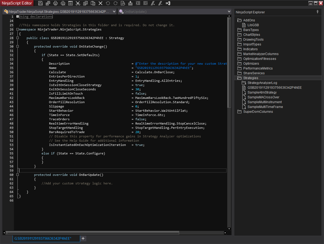
Task: Expand the Using declarations region
Action: [18, 17]
